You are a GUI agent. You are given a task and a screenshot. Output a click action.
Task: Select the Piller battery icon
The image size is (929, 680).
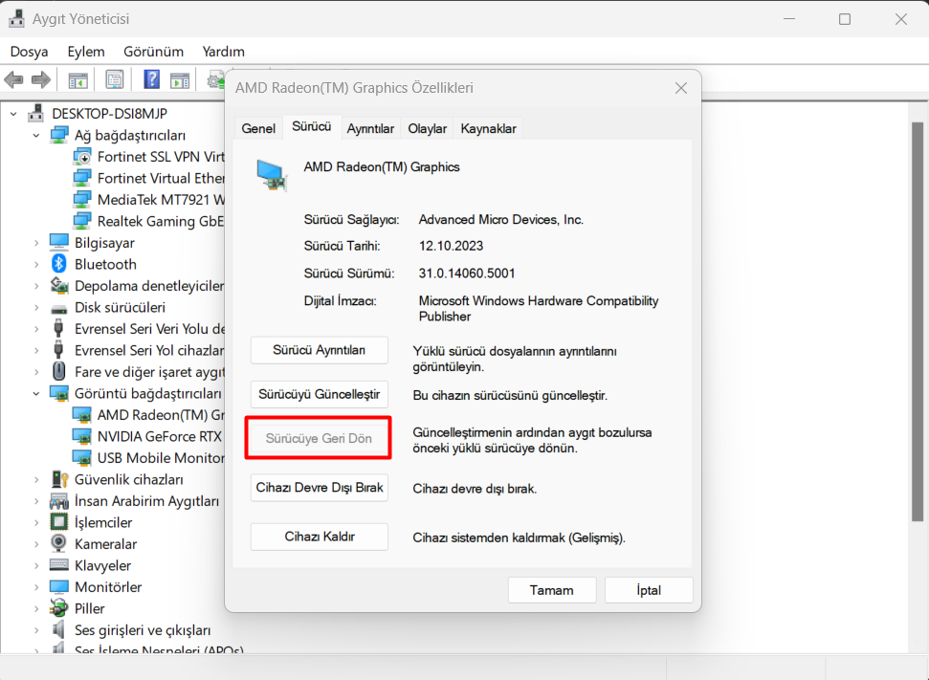pyautogui.click(x=58, y=607)
